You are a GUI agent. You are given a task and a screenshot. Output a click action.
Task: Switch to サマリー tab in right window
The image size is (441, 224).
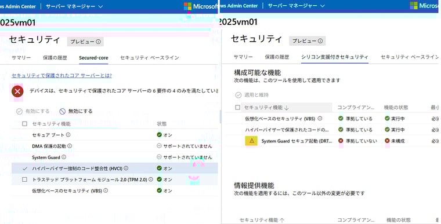pos(243,57)
